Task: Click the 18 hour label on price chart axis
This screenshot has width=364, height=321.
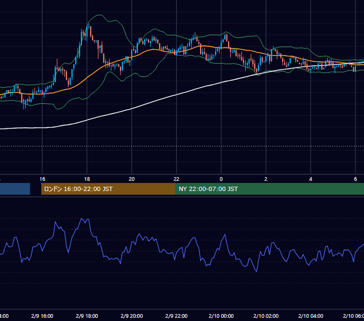Action: tap(87, 179)
